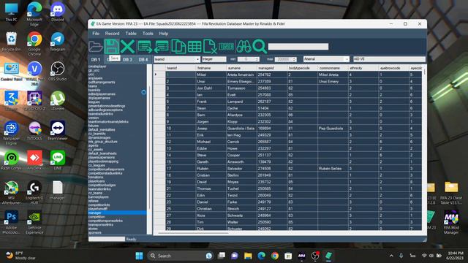Click the delete document toolbar icon

[210, 47]
